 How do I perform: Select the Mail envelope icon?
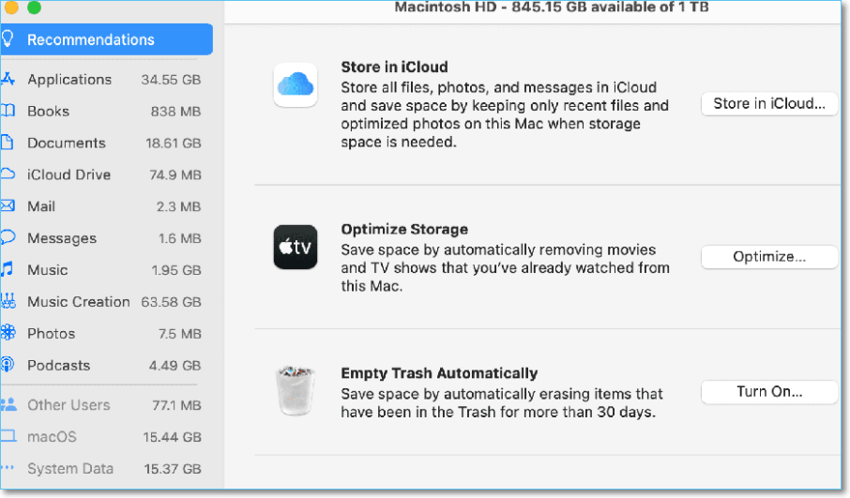(8, 206)
